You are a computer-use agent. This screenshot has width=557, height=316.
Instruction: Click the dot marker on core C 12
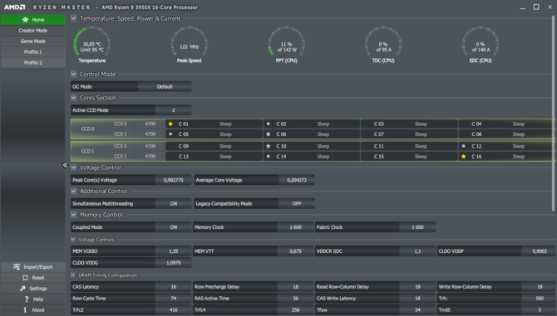(x=464, y=146)
